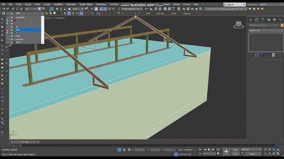Click the Redo arrow icon
This screenshot has height=159, width=284.
[x=8, y=9]
